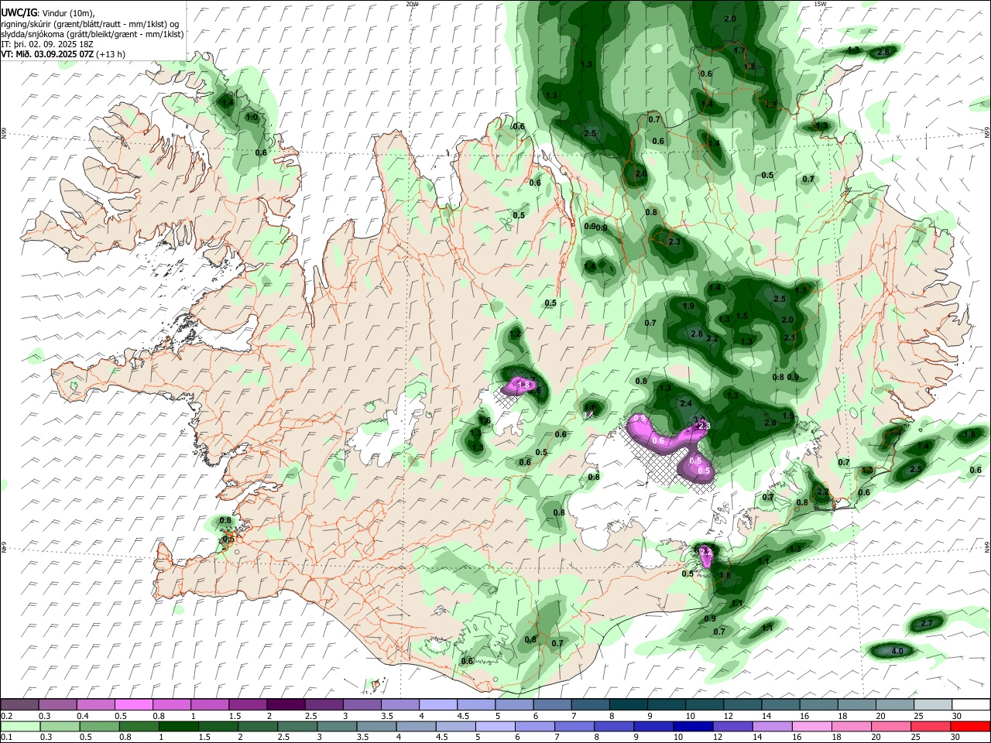Click the 2.7 precipitation value offshore
The image size is (991, 743).
coord(927,624)
